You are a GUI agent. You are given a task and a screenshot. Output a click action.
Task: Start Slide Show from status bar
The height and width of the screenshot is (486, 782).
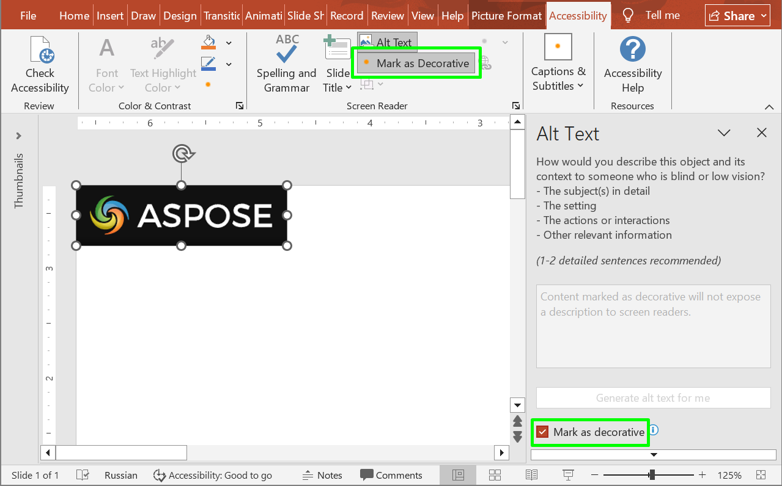pyautogui.click(x=568, y=475)
